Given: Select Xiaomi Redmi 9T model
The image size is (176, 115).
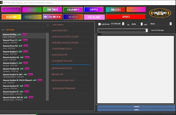Looking at the screenshot, I should pyautogui.click(x=24, y=93).
